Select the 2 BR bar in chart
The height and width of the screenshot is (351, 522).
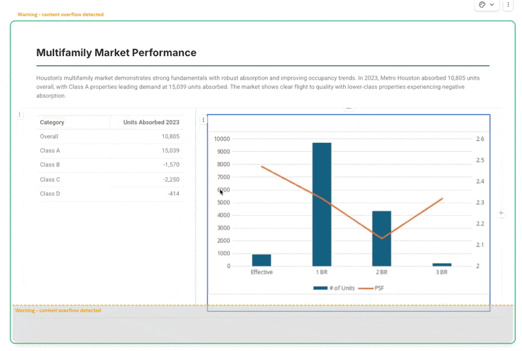point(382,238)
